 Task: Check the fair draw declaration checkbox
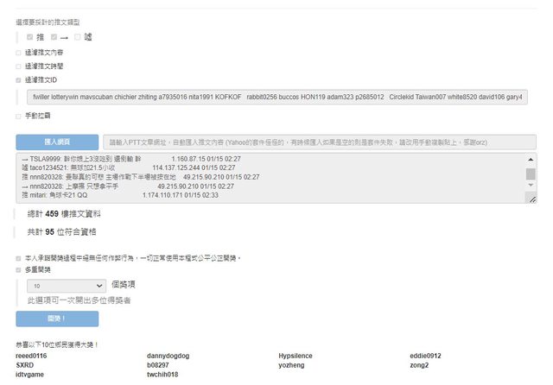tap(20, 257)
